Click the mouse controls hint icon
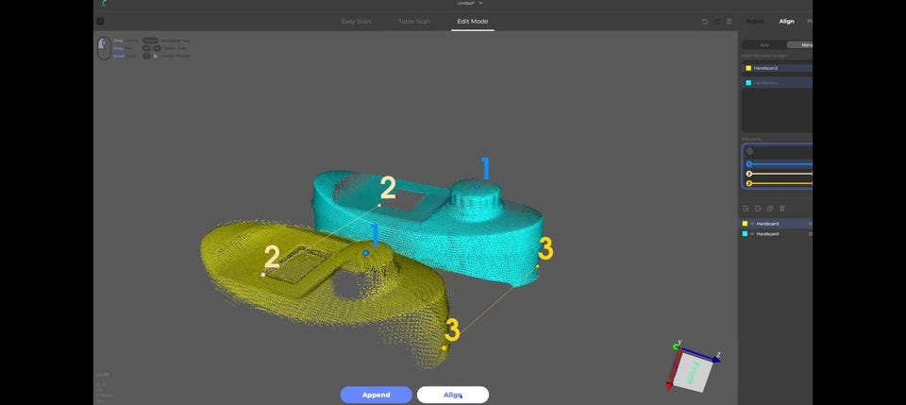 104,48
